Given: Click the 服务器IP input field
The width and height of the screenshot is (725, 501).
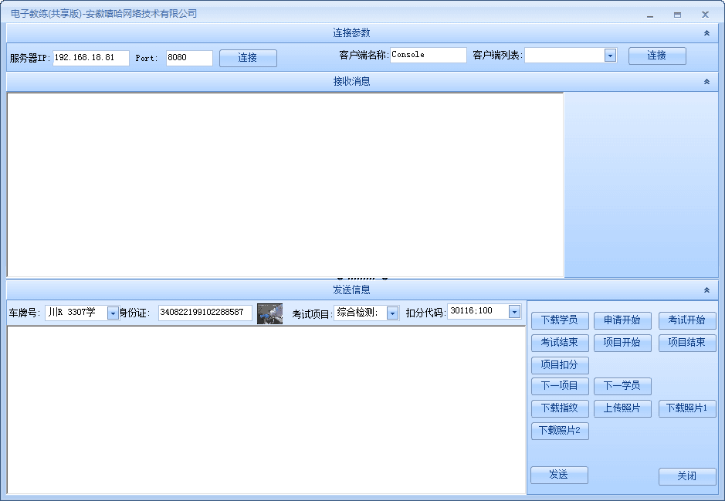Looking at the screenshot, I should point(91,58).
